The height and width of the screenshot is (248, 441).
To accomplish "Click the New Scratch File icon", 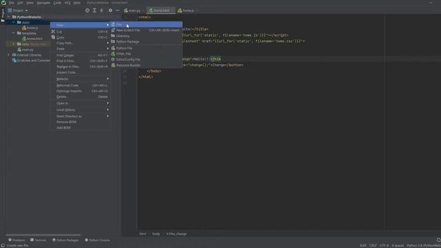I will coord(113,30).
